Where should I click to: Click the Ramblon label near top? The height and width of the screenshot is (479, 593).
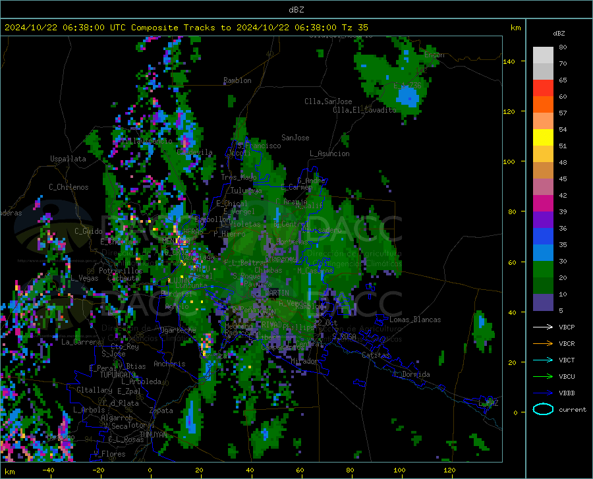click(x=237, y=80)
